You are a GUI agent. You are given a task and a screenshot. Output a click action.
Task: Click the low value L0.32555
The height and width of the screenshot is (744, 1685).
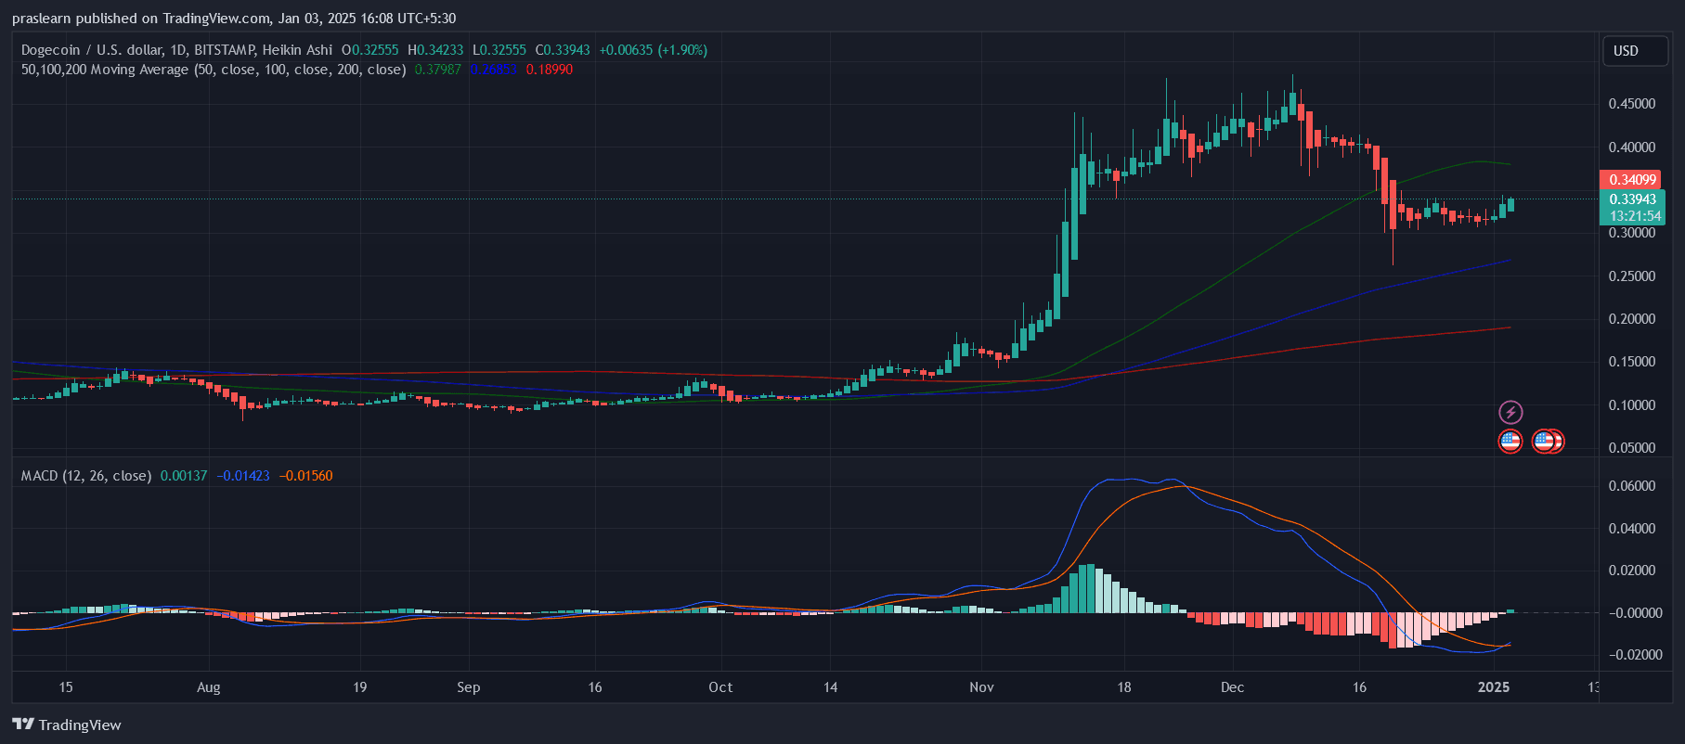(499, 50)
